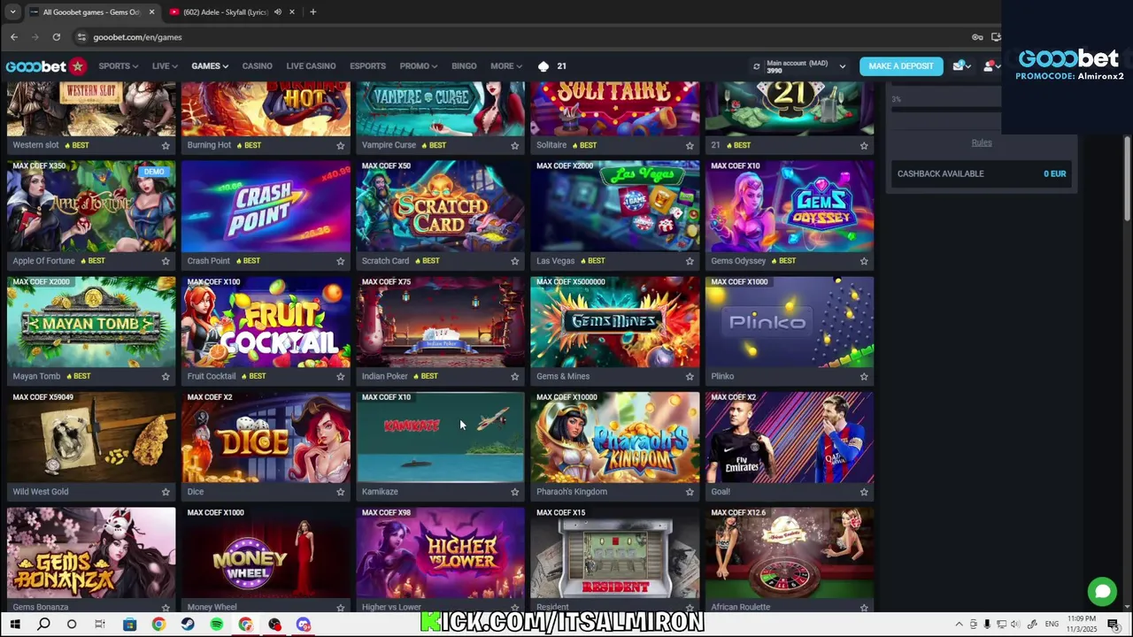Click the star icon for Plinko

[864, 377]
